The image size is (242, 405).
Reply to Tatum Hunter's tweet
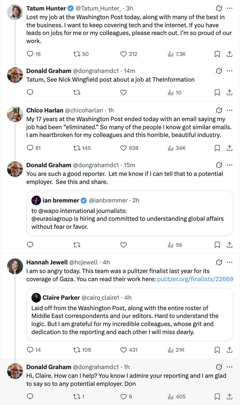click(x=30, y=54)
